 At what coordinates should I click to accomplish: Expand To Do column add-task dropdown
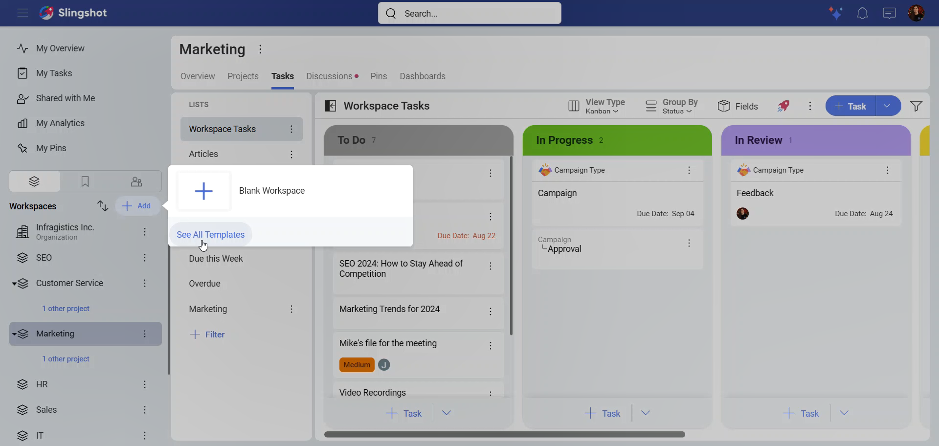pos(447,413)
